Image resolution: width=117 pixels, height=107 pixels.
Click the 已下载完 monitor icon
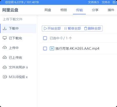pos(5,38)
